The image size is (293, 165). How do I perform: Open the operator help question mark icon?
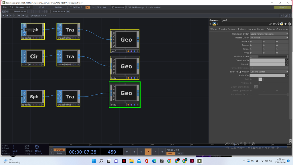pos(210,24)
